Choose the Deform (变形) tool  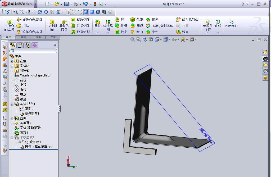(152, 32)
